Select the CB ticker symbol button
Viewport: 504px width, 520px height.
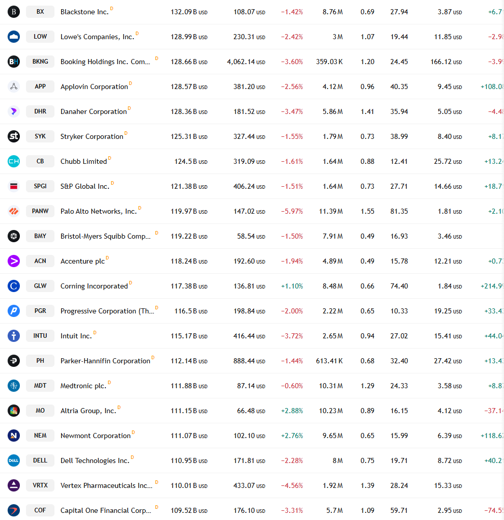40,161
